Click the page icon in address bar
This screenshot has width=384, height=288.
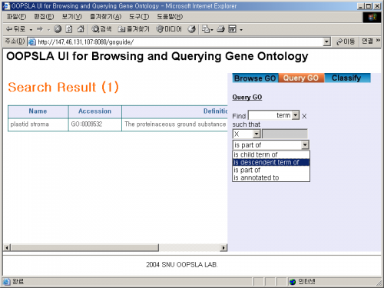31,41
